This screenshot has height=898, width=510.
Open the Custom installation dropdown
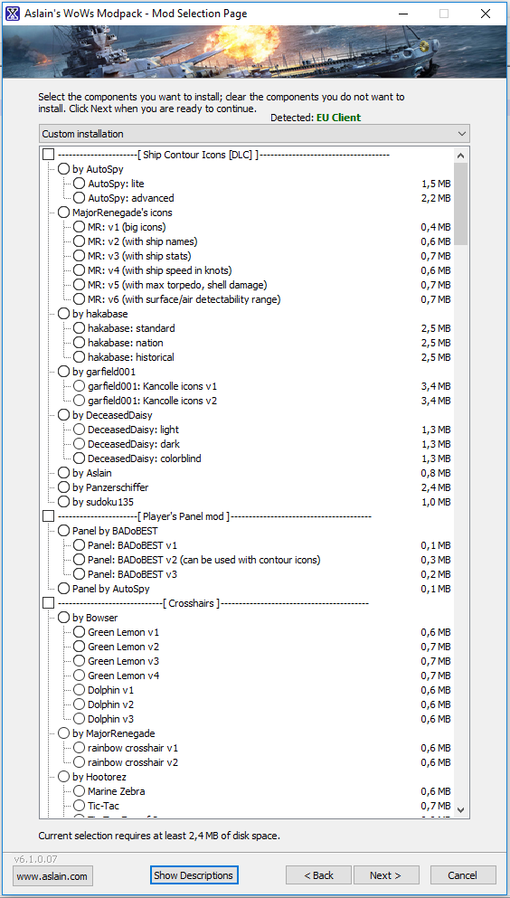(254, 134)
